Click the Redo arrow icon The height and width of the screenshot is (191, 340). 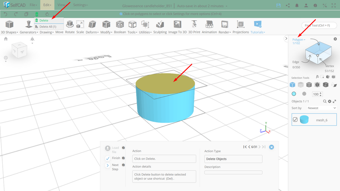pos(16,14)
